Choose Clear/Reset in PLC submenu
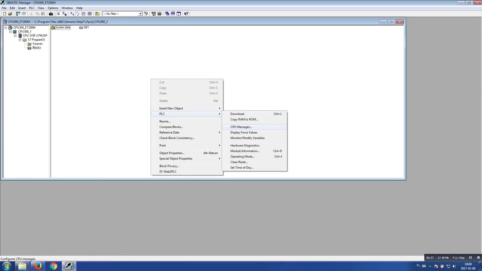This screenshot has height=271, width=482. pyautogui.click(x=255, y=162)
